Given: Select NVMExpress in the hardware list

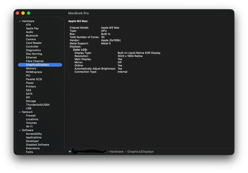Looking at the screenshot, I should (x=34, y=72).
